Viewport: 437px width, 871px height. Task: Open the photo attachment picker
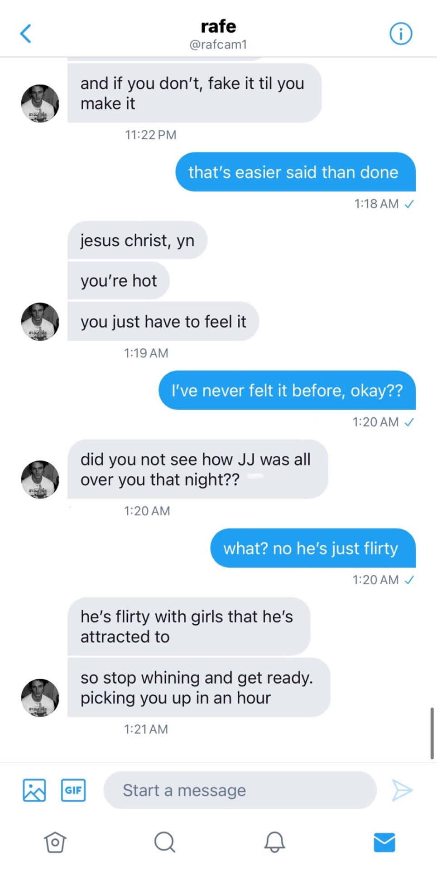click(x=34, y=790)
